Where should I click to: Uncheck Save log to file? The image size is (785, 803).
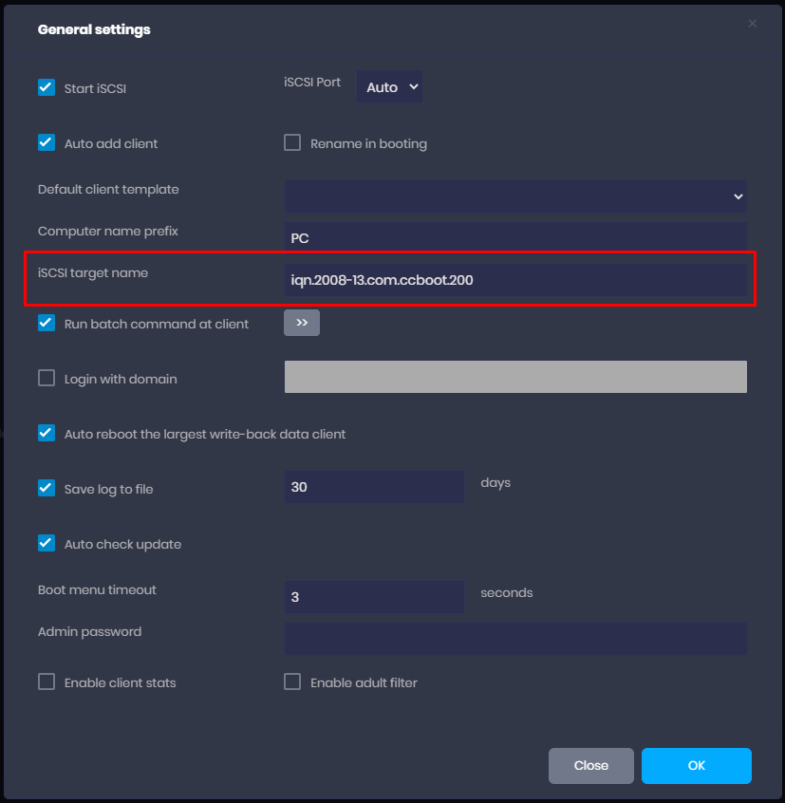47,489
